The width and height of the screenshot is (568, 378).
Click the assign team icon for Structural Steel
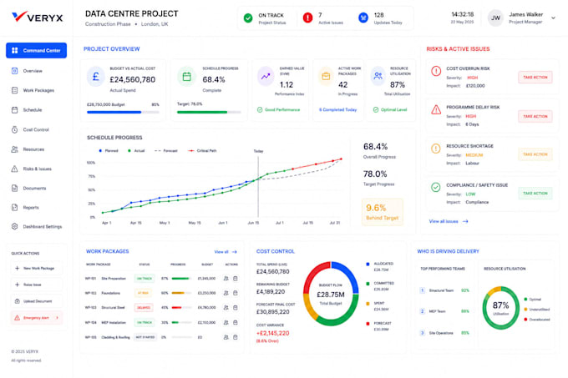pos(226,307)
